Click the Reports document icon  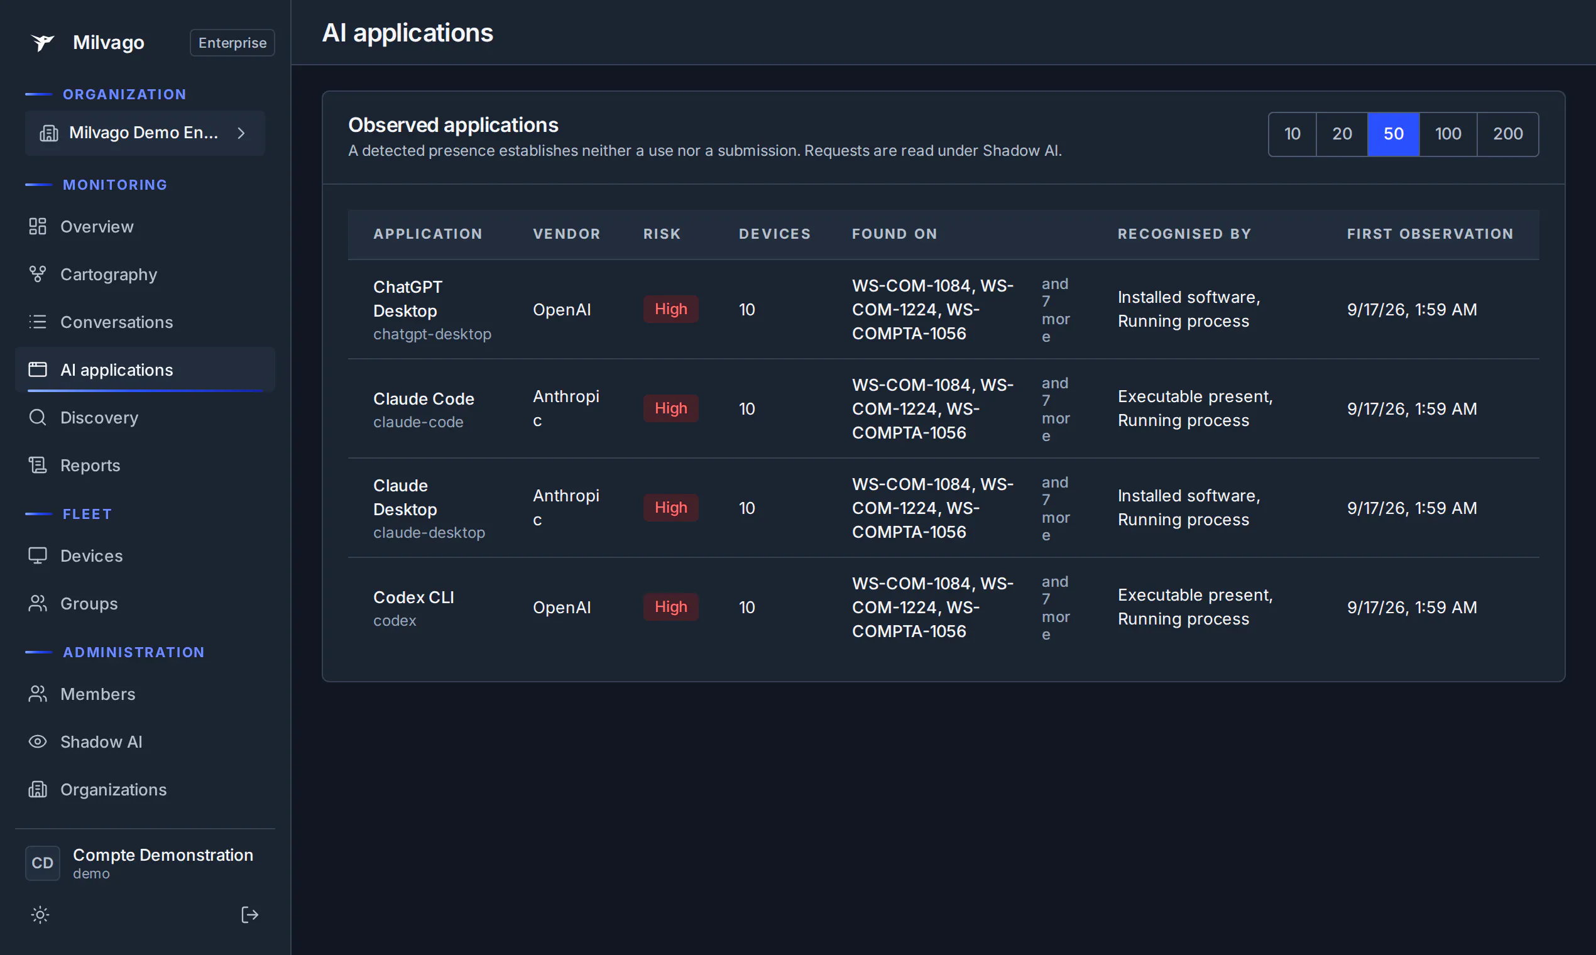coord(37,465)
